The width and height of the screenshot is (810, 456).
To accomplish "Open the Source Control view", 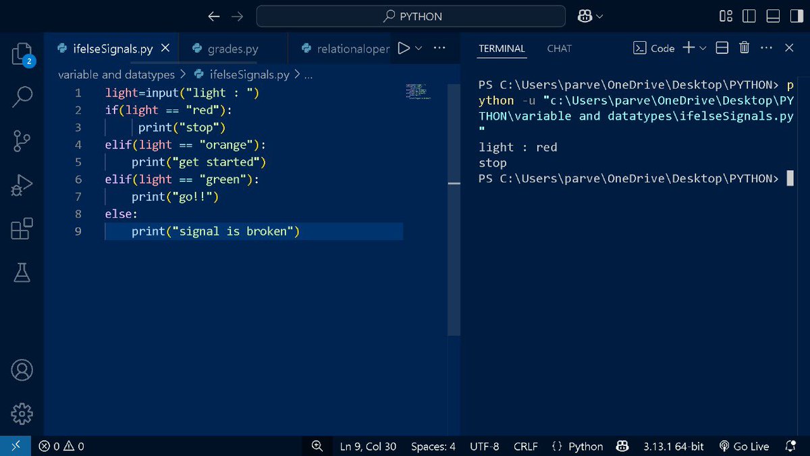I will [22, 141].
